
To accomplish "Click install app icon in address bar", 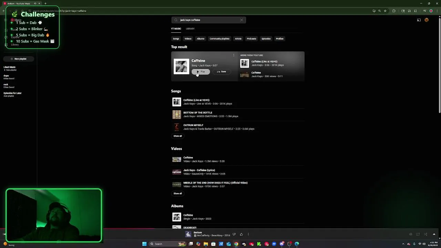I will pyautogui.click(x=374, y=11).
